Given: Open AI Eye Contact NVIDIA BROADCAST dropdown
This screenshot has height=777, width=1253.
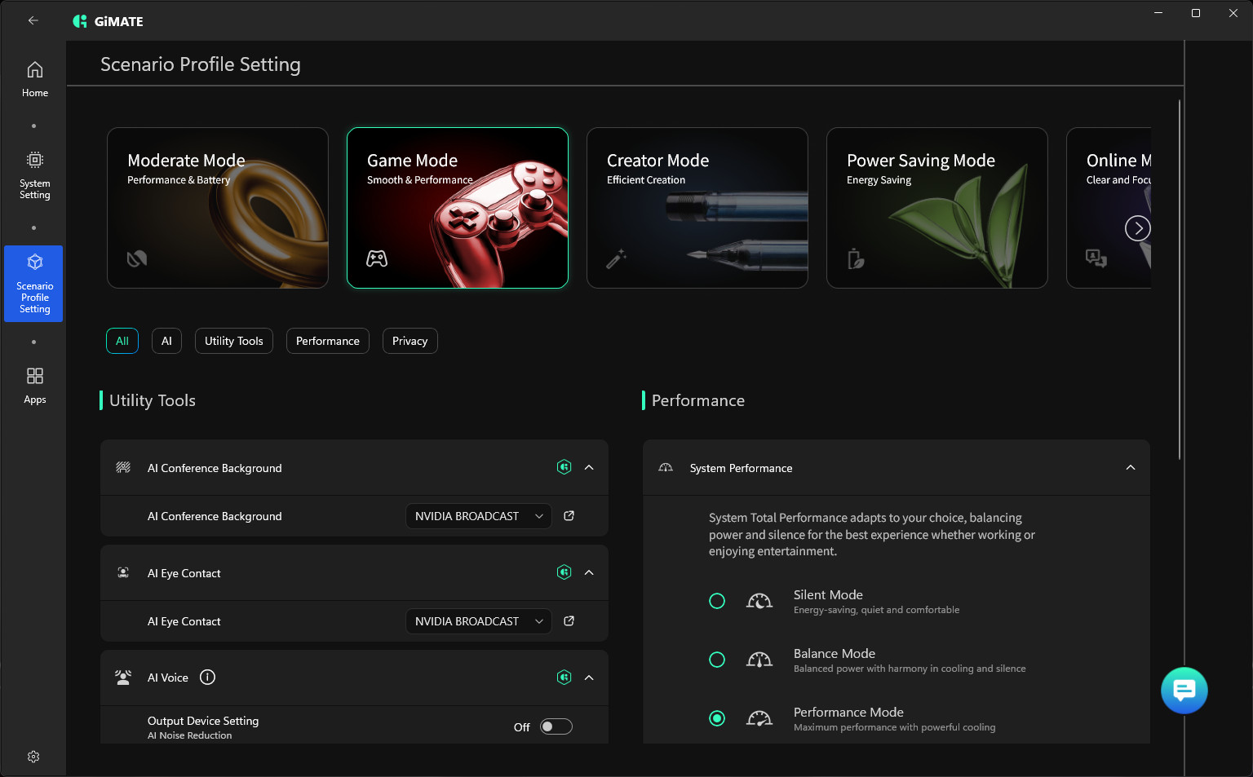Looking at the screenshot, I should [x=479, y=621].
